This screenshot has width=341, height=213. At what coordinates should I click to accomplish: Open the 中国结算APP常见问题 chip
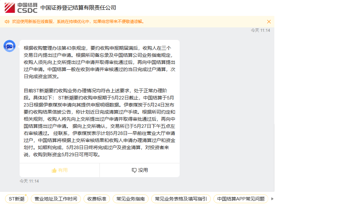tap(241, 199)
